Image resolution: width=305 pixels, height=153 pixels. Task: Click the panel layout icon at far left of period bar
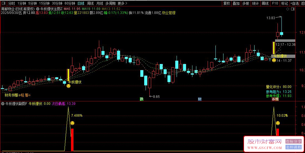click(4, 3)
